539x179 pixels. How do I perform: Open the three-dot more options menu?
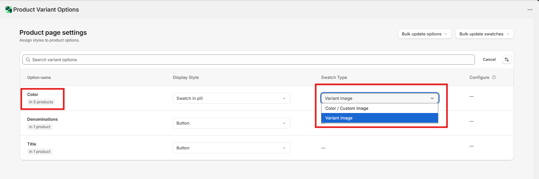530,10
